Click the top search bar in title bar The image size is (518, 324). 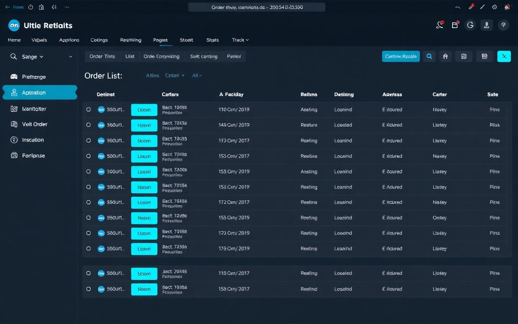257,7
